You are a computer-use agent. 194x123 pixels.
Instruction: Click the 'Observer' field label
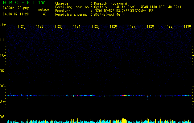click(x=63, y=3)
